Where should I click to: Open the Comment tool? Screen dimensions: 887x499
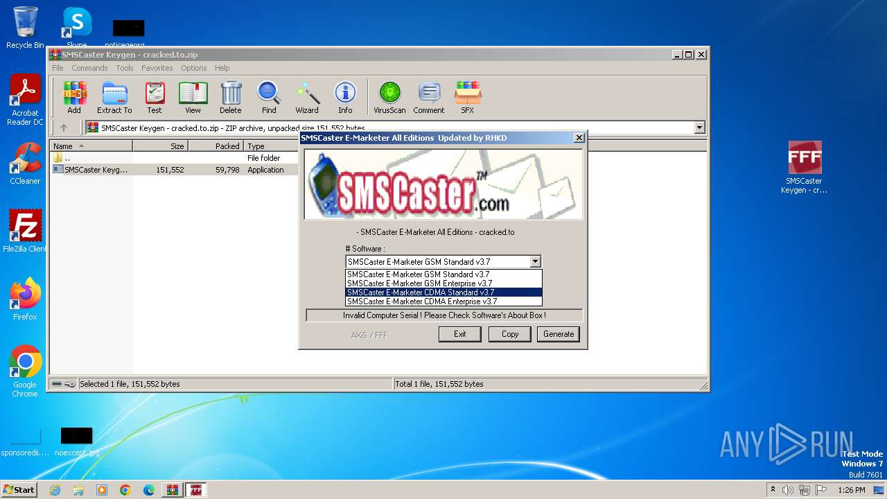coord(429,97)
